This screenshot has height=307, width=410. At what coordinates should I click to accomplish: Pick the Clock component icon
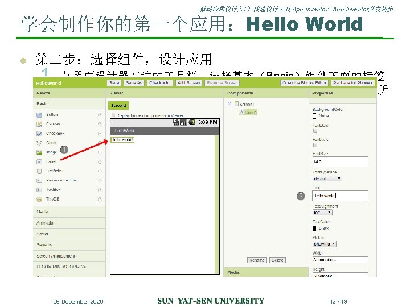click(39, 143)
